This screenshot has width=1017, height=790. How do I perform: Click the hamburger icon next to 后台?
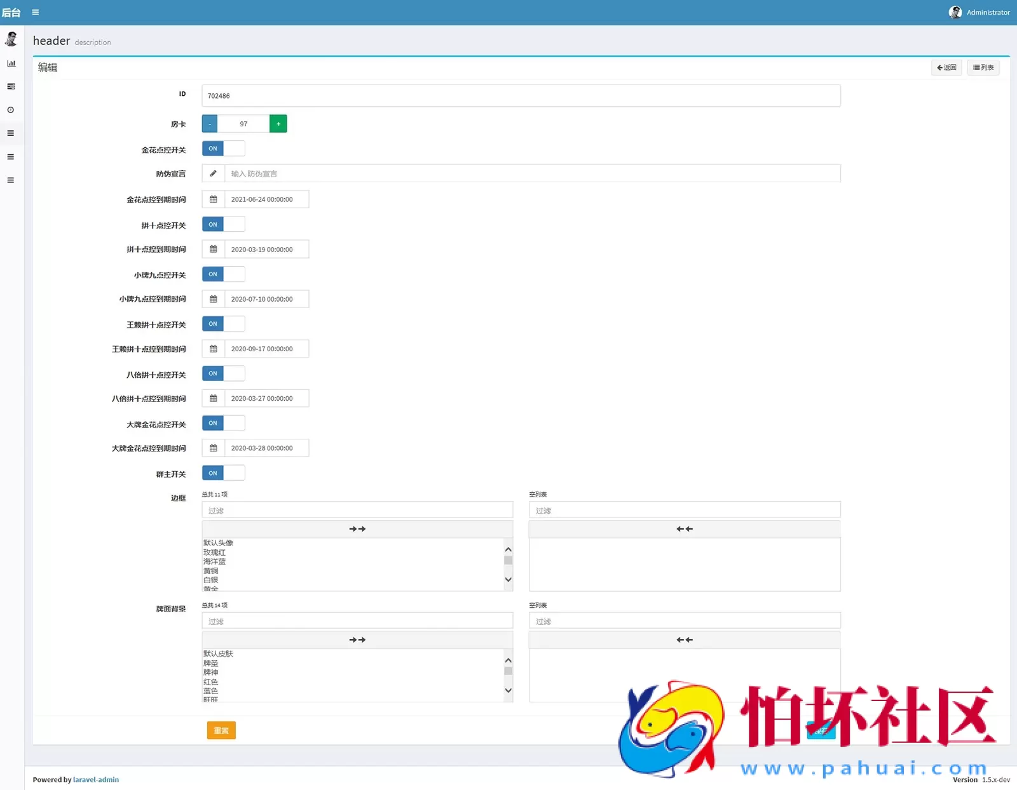(36, 12)
